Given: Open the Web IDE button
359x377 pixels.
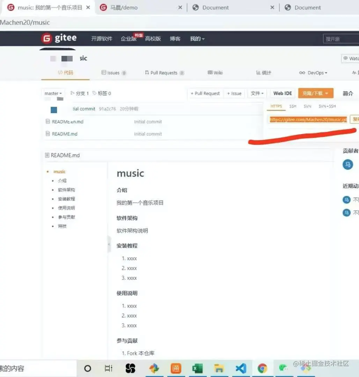Looking at the screenshot, I should point(283,93).
